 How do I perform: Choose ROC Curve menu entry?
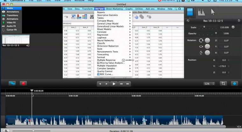[x=113, y=74]
